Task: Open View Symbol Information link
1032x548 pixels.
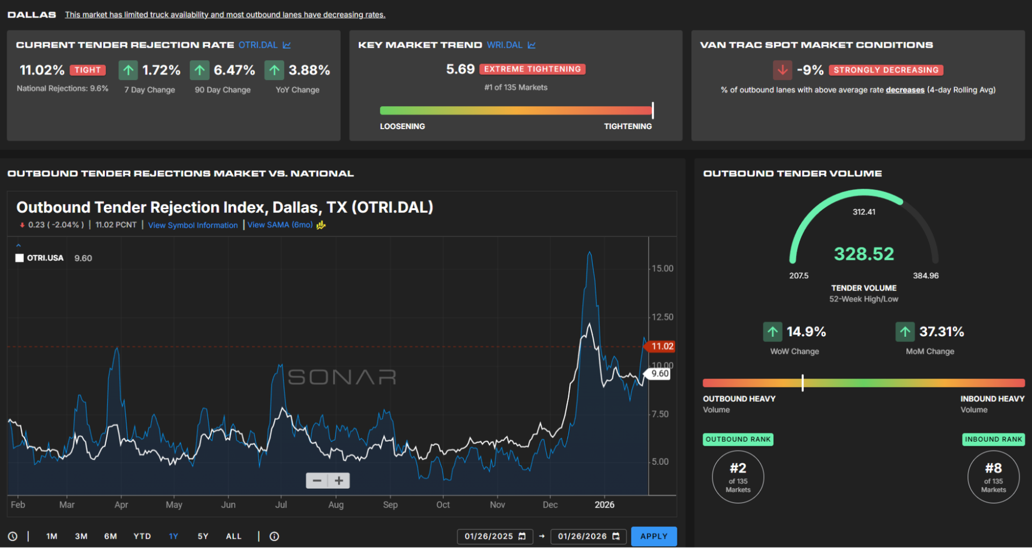Action: click(192, 225)
